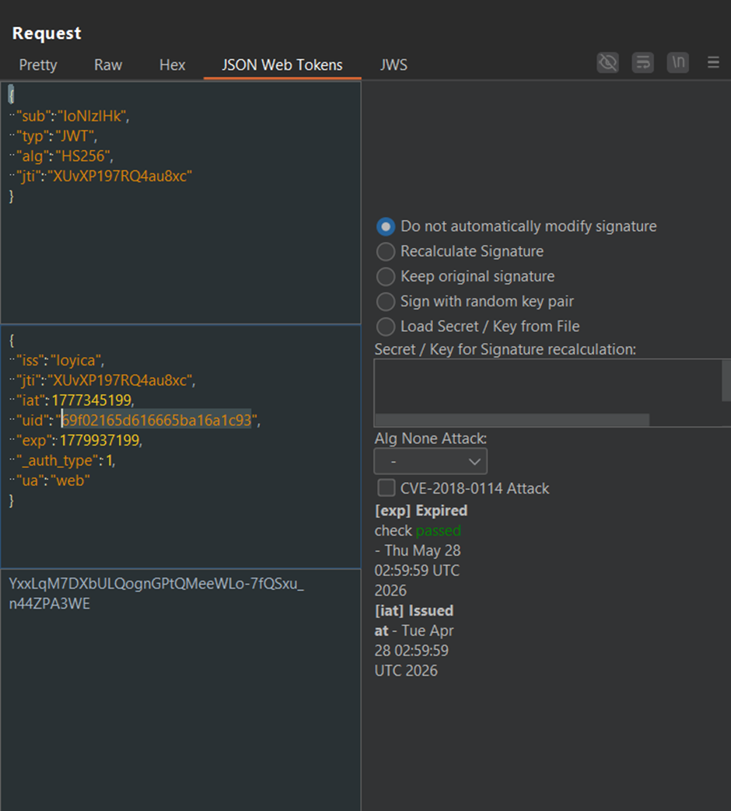The image size is (731, 811).
Task: Toggle the \n non-printable characters icon
Action: click(677, 62)
